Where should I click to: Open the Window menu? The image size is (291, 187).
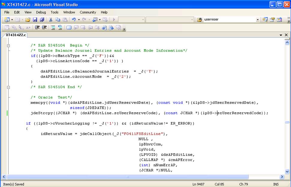(x=69, y=12)
